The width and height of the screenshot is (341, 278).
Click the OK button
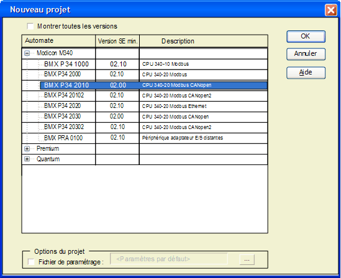tap(306, 36)
